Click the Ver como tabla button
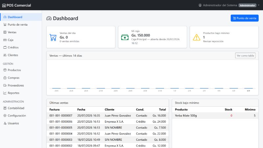The width and height of the screenshot is (263, 148). [245, 56]
